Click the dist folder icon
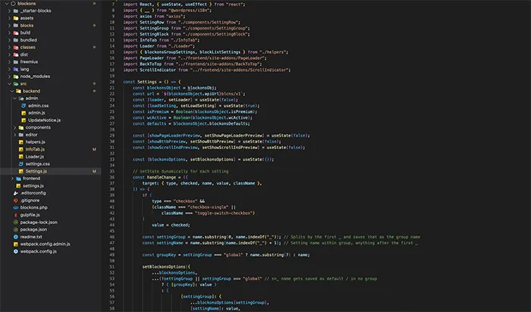 click(16, 55)
